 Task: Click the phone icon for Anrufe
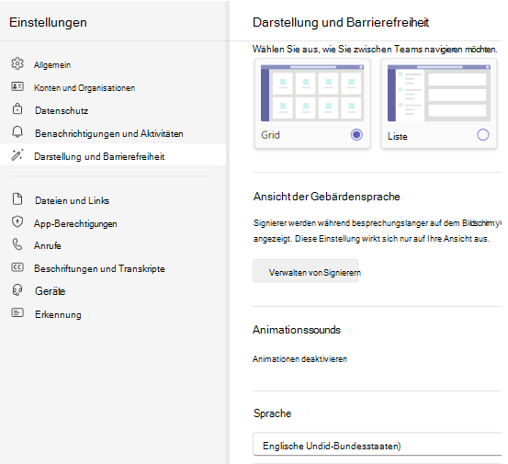pyautogui.click(x=17, y=244)
